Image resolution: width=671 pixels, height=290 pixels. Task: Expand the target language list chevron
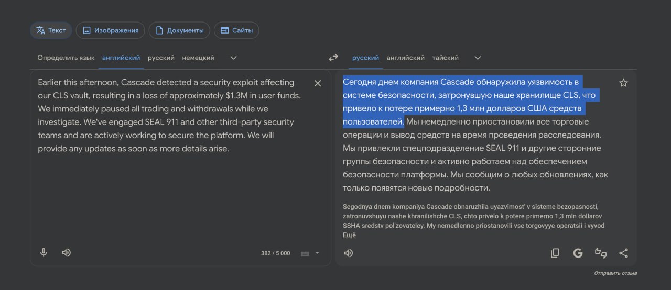point(478,58)
